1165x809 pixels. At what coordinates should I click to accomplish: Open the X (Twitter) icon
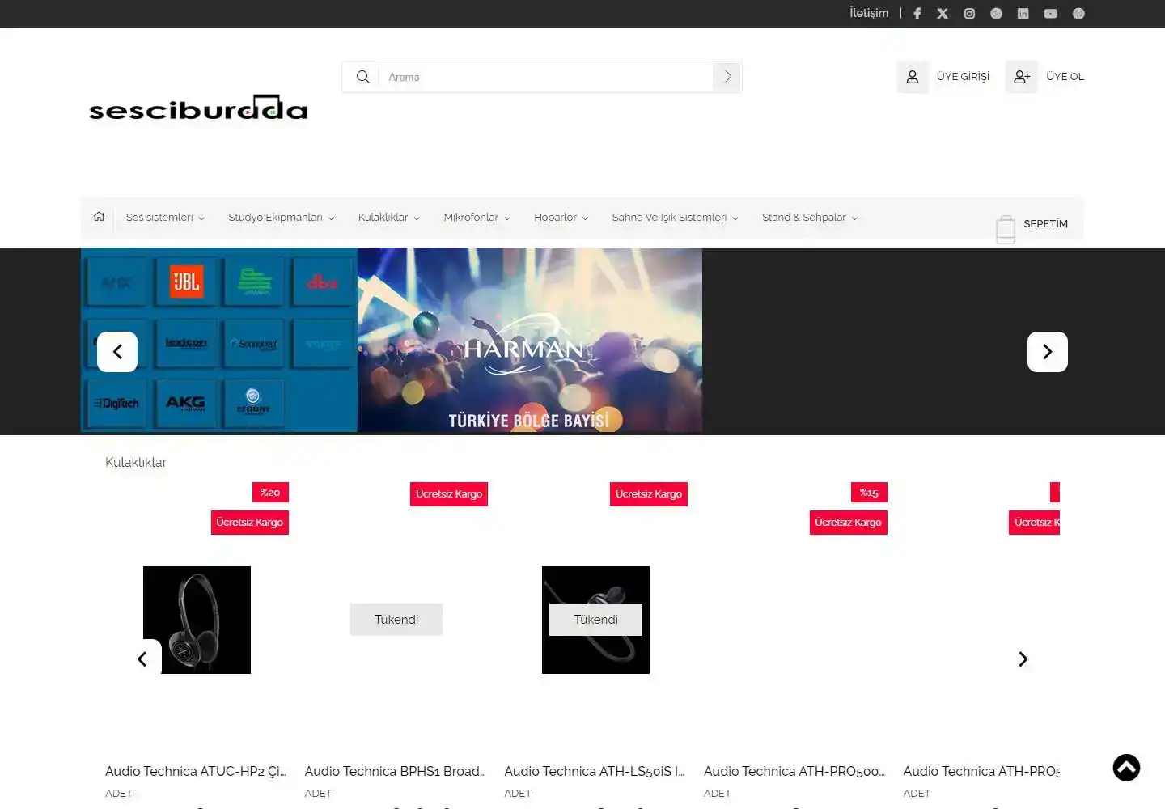point(943,14)
